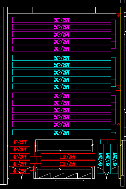
Task: Select the topmost red 4P/25W block
Action: [x=20, y=142]
